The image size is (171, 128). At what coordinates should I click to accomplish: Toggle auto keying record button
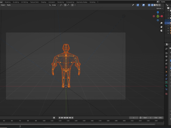click(54, 118)
